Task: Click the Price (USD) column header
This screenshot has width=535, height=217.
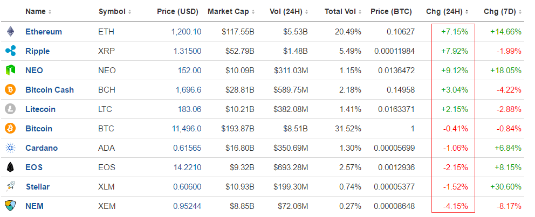Action: click(177, 12)
